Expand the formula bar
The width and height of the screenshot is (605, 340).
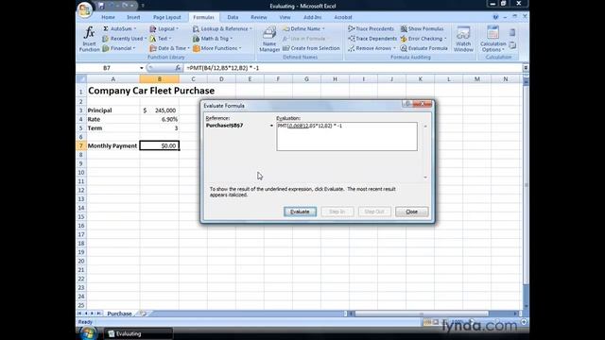pos(526,68)
